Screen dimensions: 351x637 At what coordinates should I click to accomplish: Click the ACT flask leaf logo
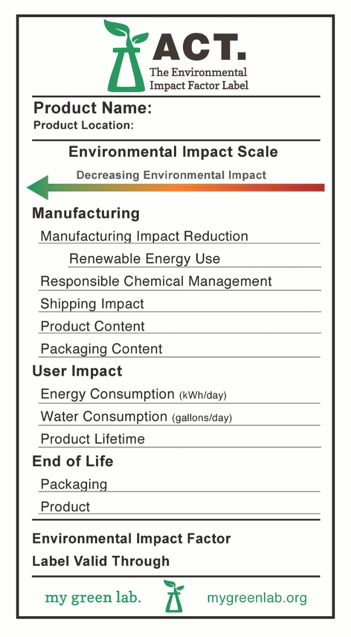point(125,56)
